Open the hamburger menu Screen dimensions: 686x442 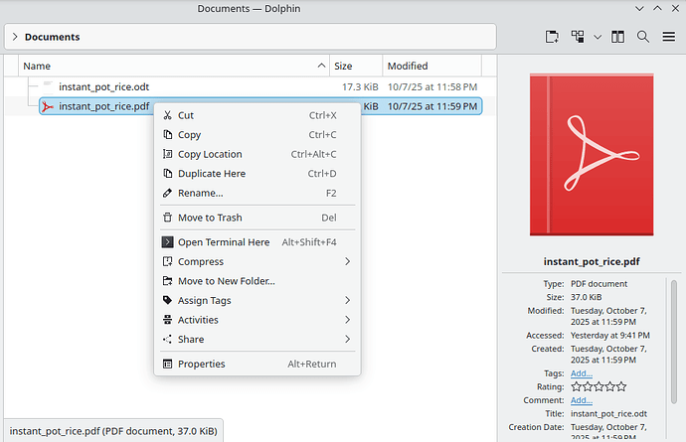668,37
